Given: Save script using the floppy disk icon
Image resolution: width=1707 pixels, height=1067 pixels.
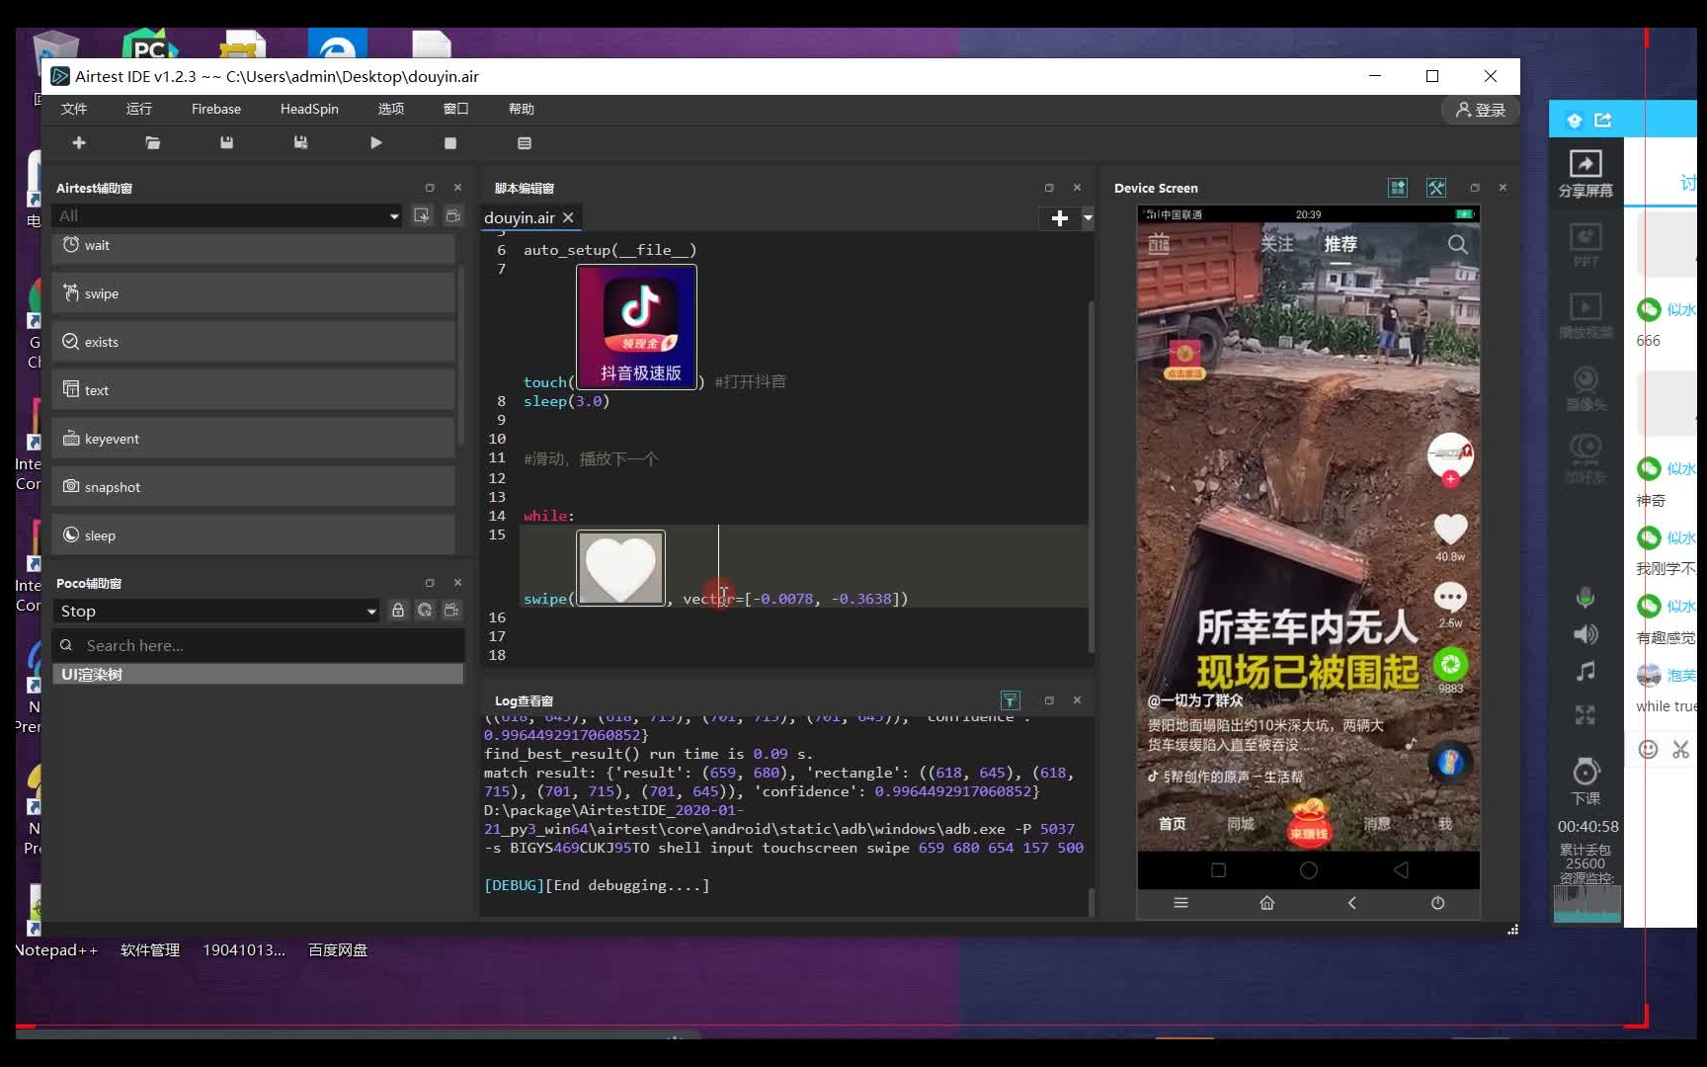Looking at the screenshot, I should [x=226, y=143].
